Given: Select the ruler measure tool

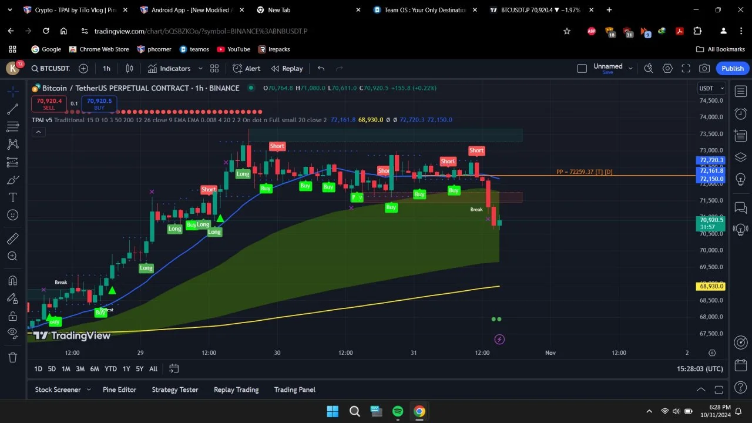Looking at the screenshot, I should click(12, 239).
